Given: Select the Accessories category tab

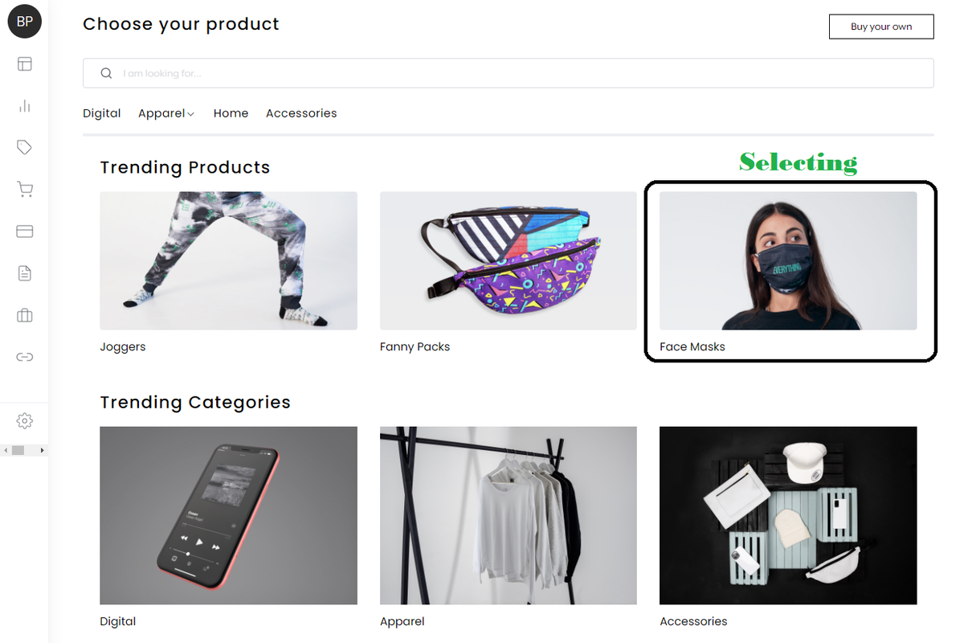Looking at the screenshot, I should tap(301, 113).
